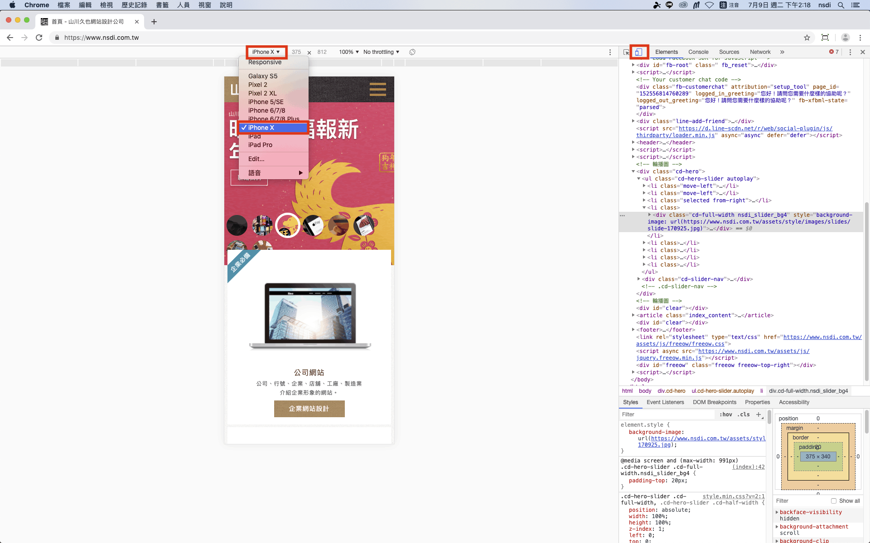Screen dimensions: 870x543
Task: Click the rotate device orientation icon
Action: tap(412, 52)
